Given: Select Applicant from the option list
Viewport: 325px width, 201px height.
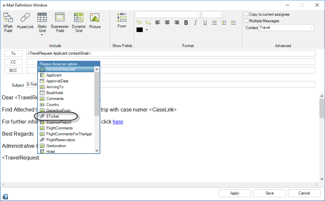Looking at the screenshot, I should point(66,75).
